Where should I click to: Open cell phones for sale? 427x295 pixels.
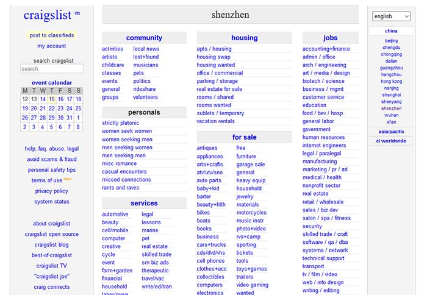point(210,261)
